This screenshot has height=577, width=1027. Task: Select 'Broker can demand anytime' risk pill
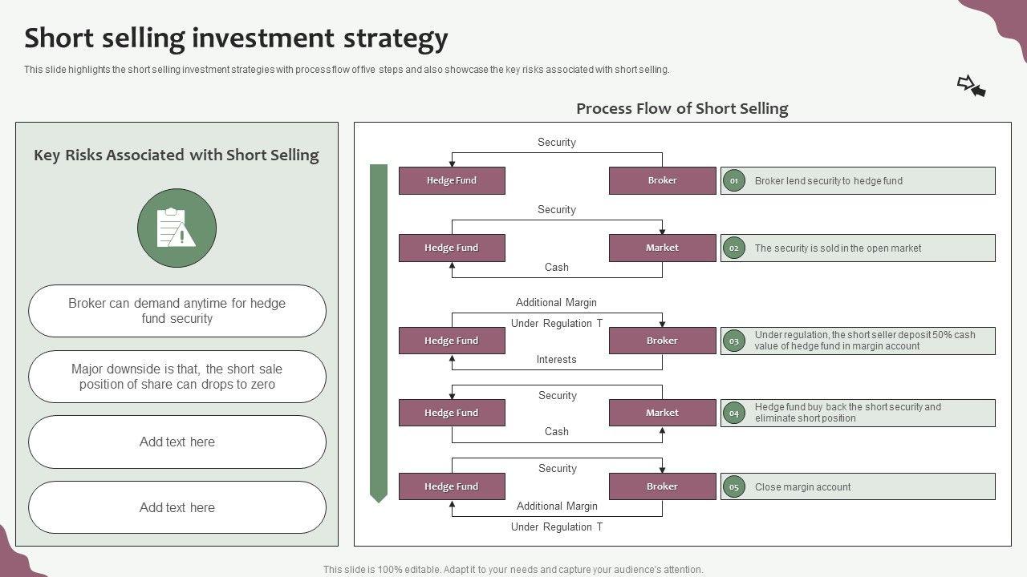coord(177,311)
